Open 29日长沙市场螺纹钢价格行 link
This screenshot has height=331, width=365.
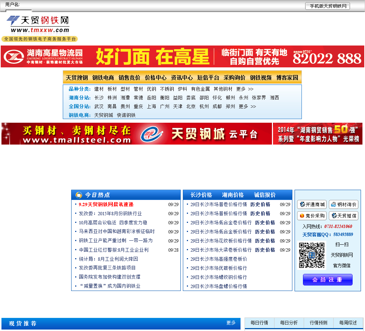point(219,277)
